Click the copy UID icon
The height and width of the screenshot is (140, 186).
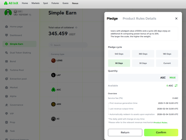pos(30,15)
